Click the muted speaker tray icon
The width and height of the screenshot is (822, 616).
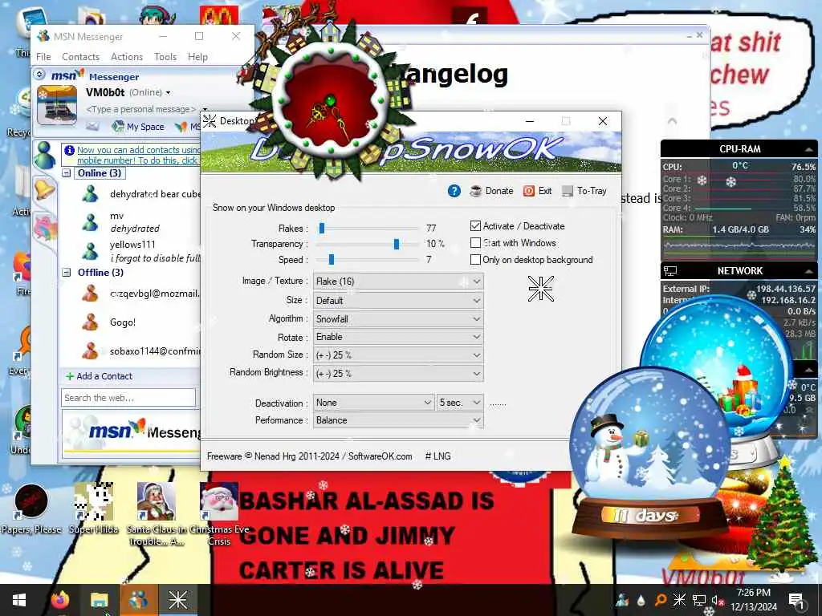click(x=717, y=600)
